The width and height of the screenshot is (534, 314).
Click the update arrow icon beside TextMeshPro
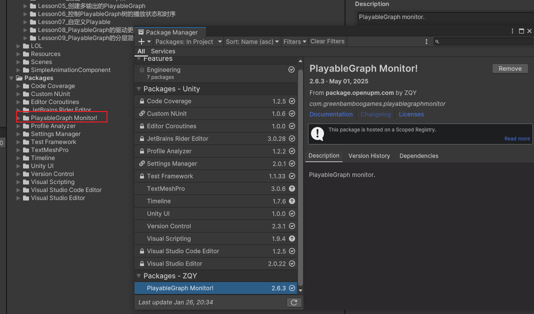[292, 188]
